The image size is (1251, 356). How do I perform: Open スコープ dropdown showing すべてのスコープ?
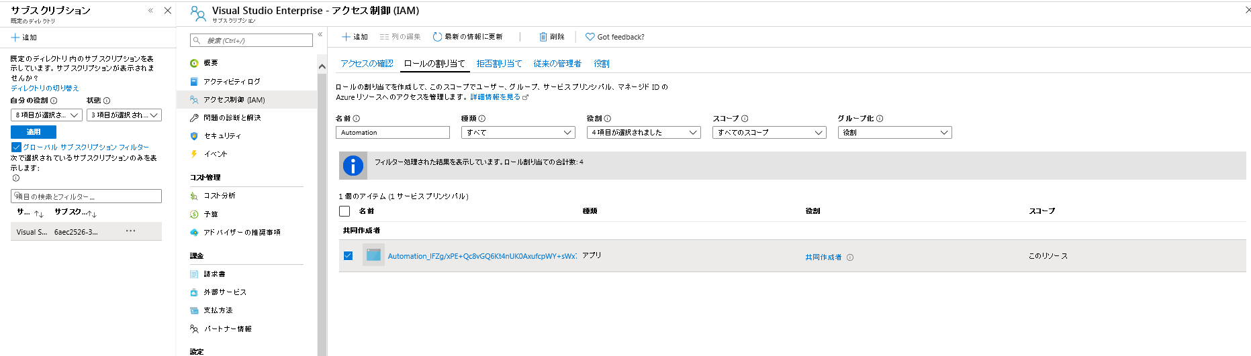[770, 133]
